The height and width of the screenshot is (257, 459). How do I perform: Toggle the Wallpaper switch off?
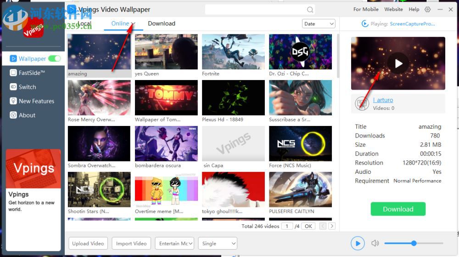tap(55, 58)
